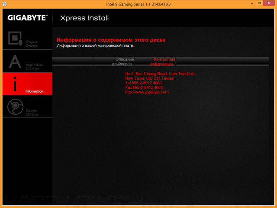Click the New Taipei City 231,Taiwan line
The width and height of the screenshot is (277, 208).
click(x=149, y=78)
